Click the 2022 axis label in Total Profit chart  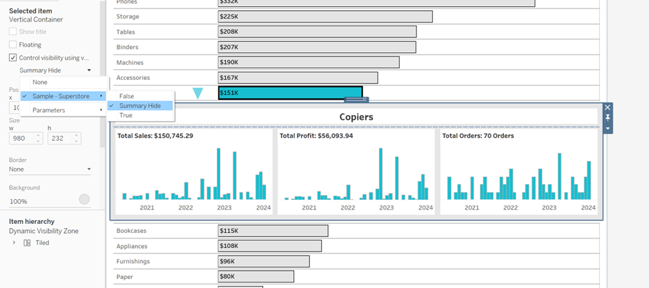(x=348, y=208)
